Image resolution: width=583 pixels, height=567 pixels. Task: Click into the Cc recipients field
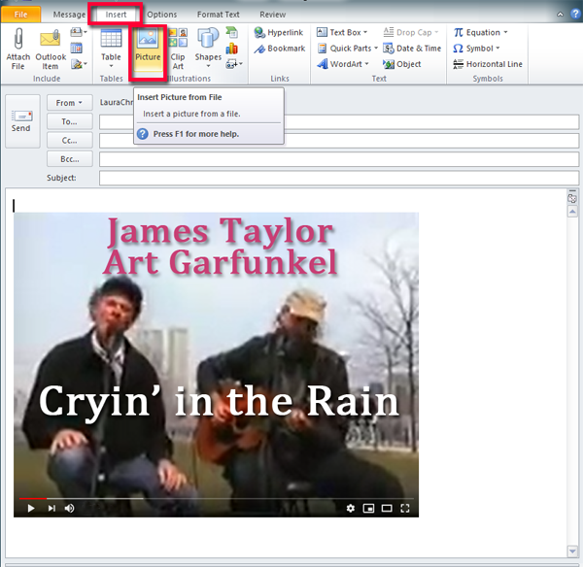[x=339, y=141]
